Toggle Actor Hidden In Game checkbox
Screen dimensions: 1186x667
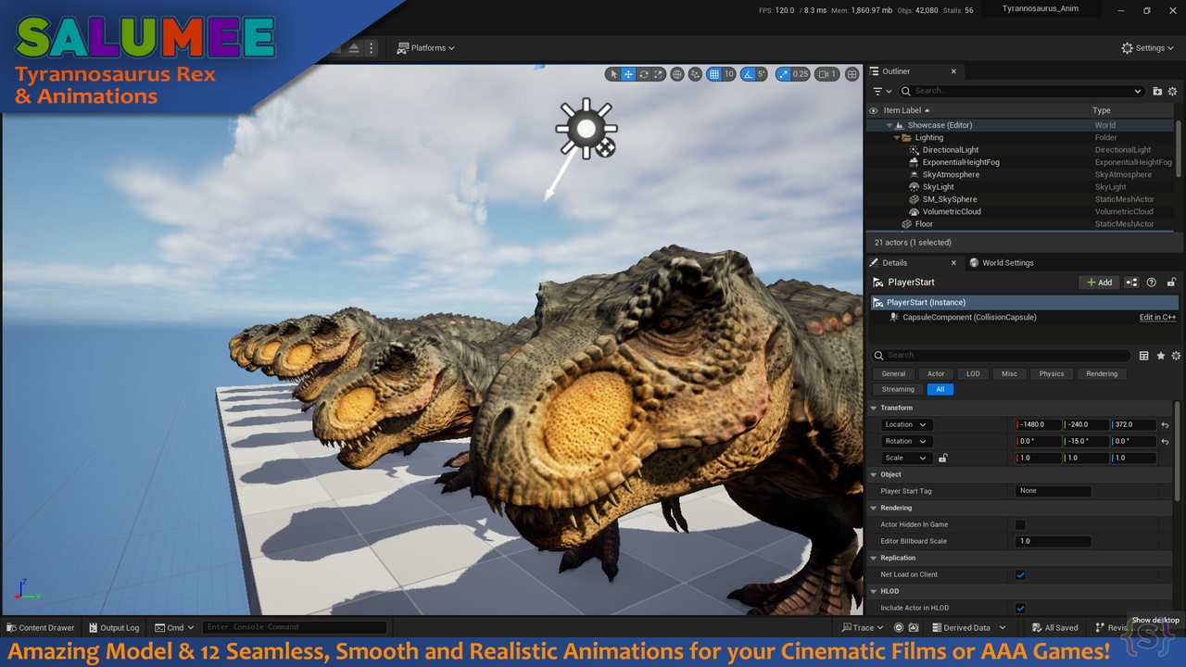[x=1020, y=524]
